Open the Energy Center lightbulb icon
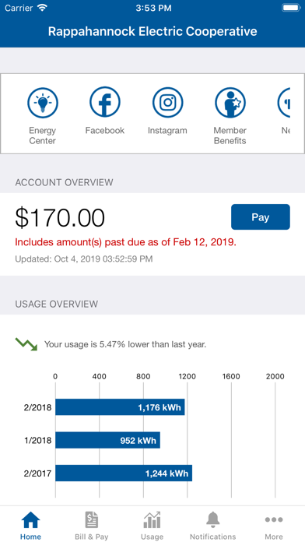Viewport: 305px width, 542px height. click(43, 103)
